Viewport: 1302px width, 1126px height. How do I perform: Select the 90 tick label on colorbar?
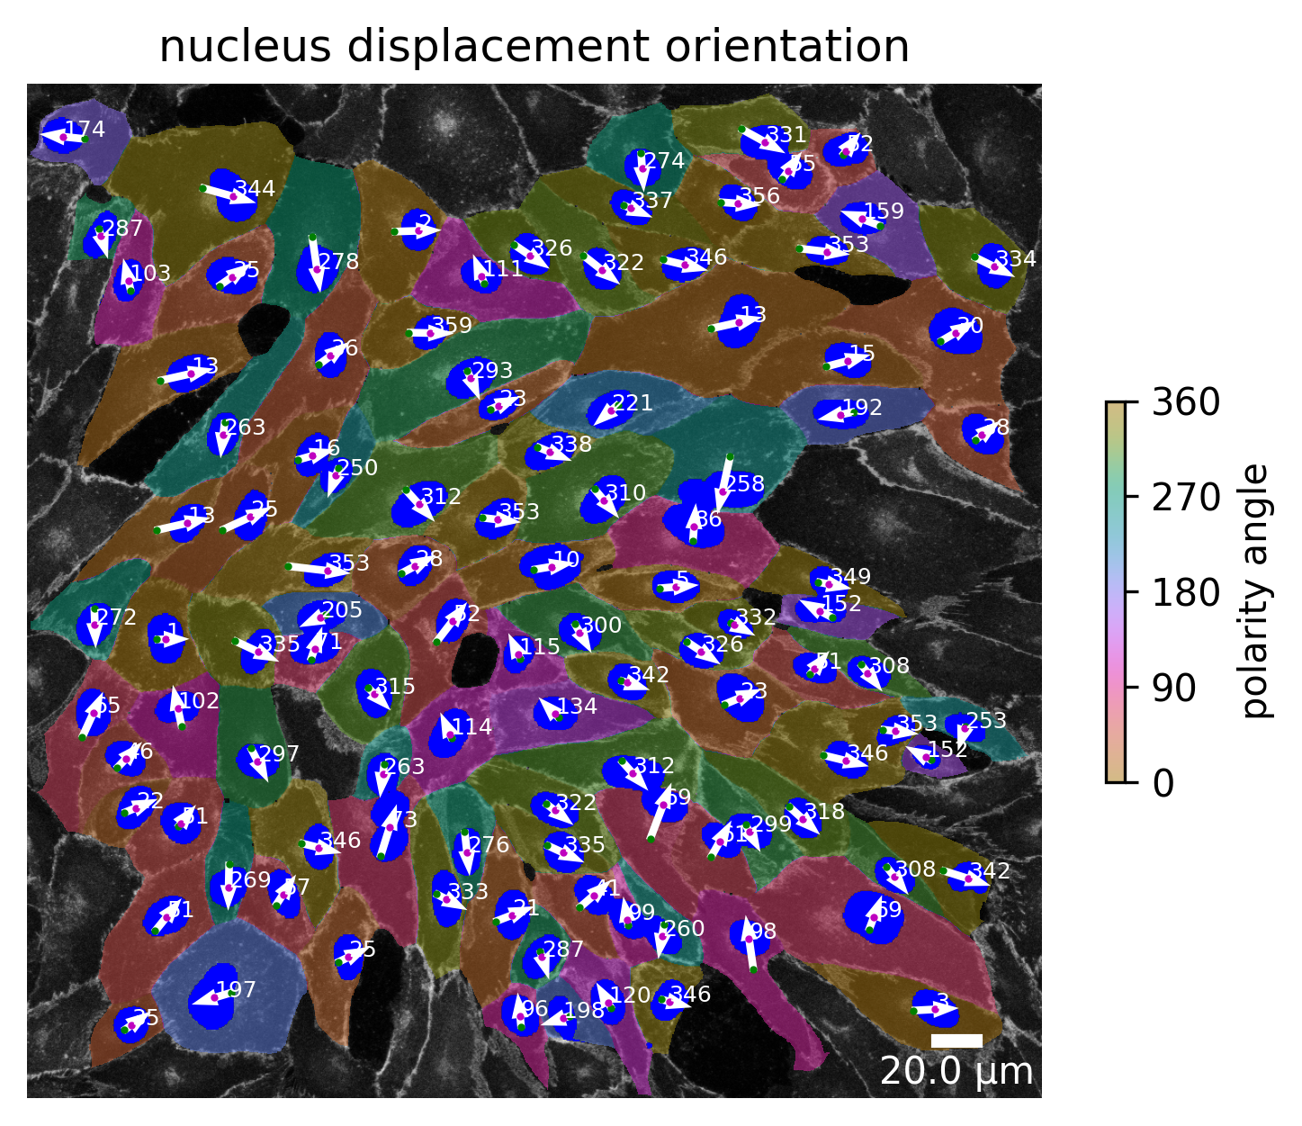1174,688
